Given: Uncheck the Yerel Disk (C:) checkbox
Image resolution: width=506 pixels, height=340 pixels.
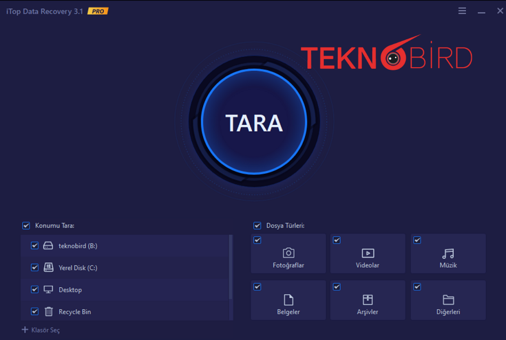Looking at the screenshot, I should (35, 268).
